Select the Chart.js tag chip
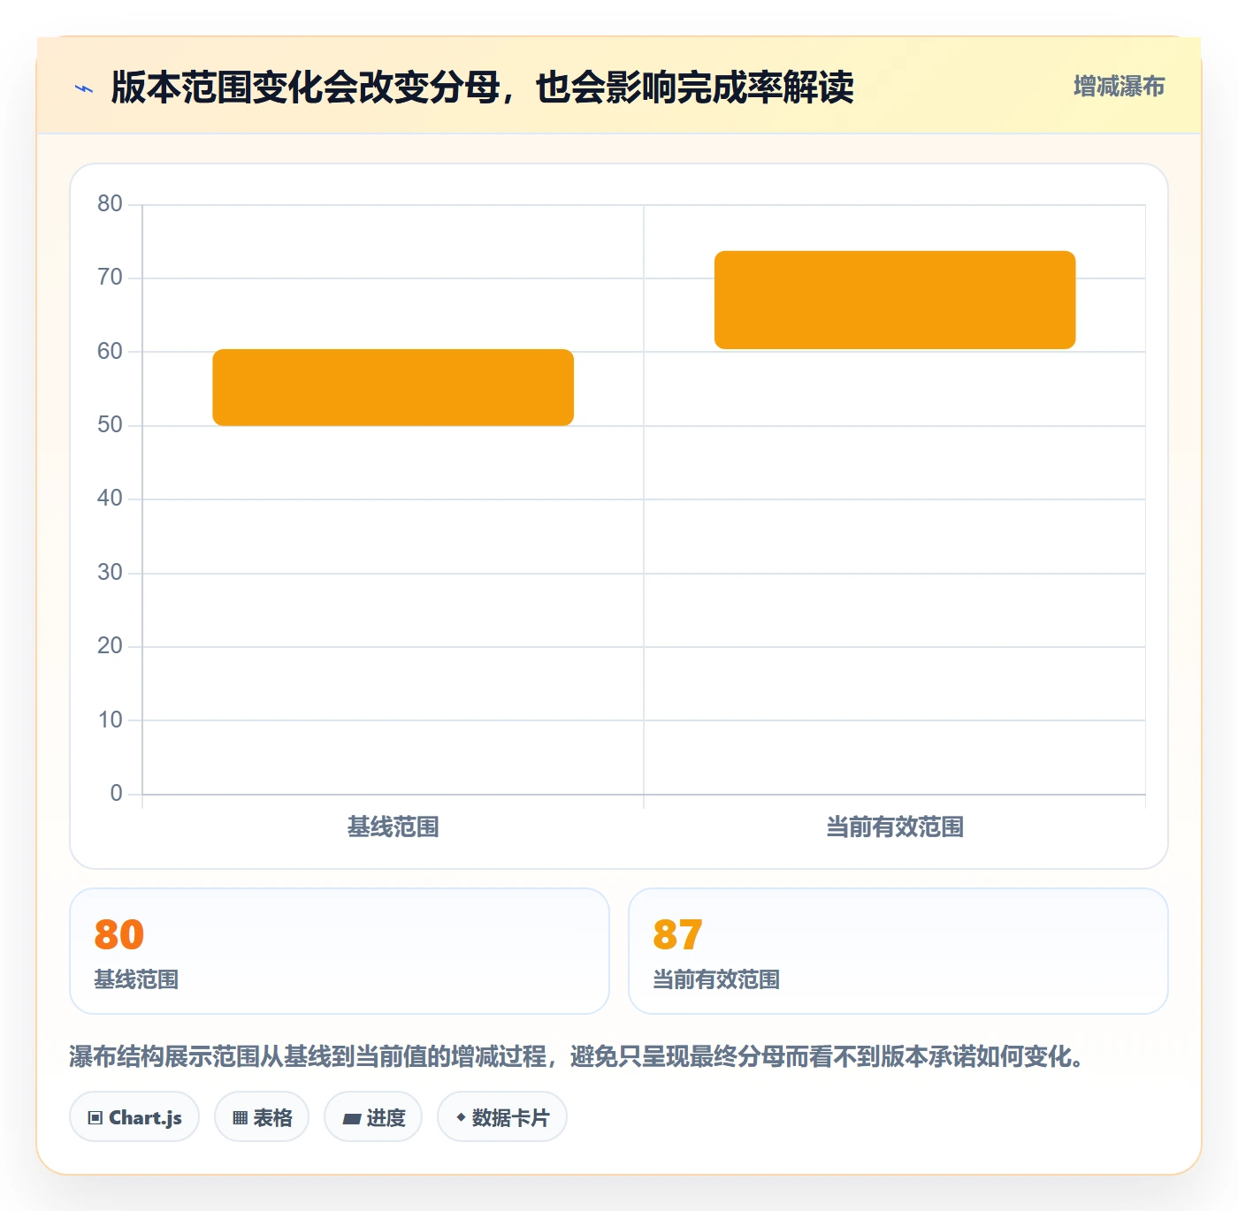The image size is (1238, 1211). [134, 1117]
